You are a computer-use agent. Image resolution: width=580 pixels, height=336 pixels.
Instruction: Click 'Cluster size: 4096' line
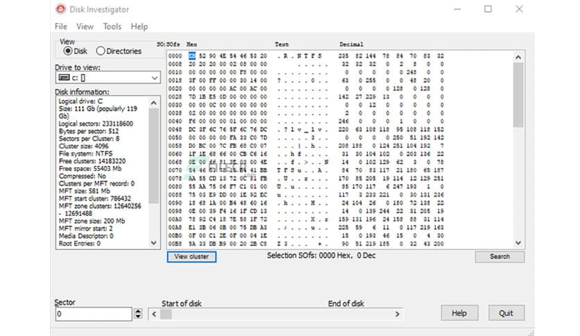click(x=83, y=146)
